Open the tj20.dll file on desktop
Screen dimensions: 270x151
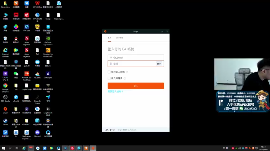tap(27, 63)
